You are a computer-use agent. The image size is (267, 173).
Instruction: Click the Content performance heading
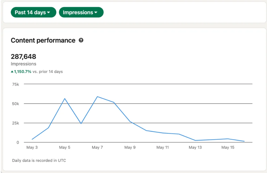43,40
